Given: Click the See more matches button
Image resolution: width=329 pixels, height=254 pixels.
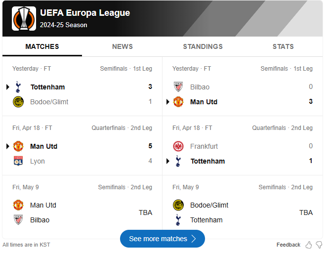Looking at the screenshot, I should point(163,239).
